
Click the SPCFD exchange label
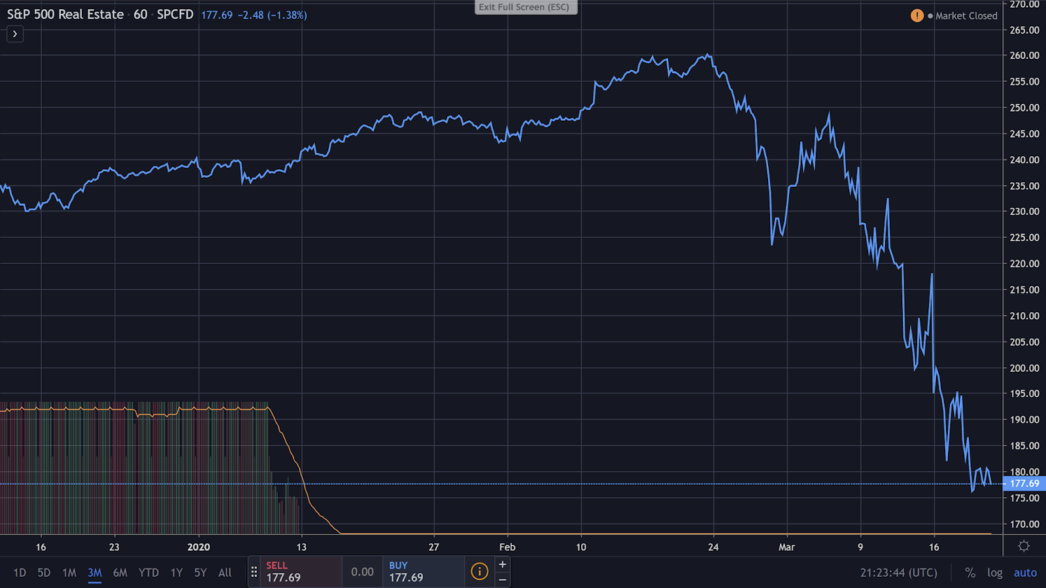(x=175, y=14)
